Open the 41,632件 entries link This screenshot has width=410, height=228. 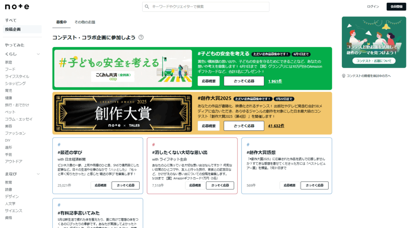(276, 126)
